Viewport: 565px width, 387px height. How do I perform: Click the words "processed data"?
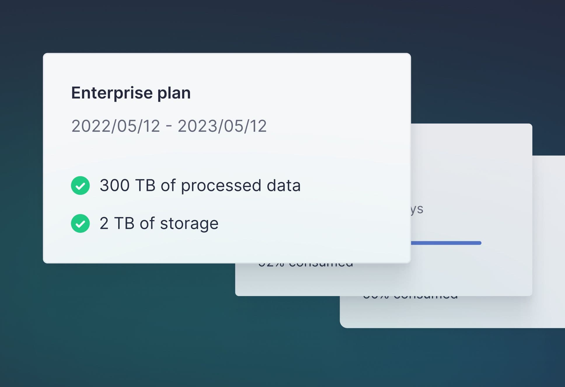click(241, 186)
